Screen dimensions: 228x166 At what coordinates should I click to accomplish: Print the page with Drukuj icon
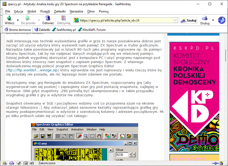coord(205,20)
